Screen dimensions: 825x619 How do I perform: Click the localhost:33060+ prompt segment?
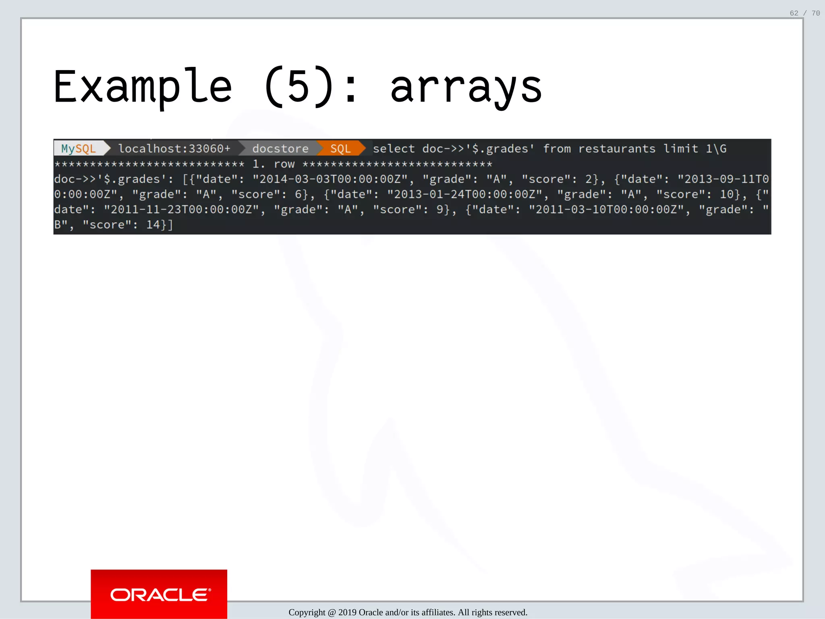(x=174, y=149)
